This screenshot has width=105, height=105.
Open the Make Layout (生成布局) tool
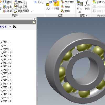point(20,7)
